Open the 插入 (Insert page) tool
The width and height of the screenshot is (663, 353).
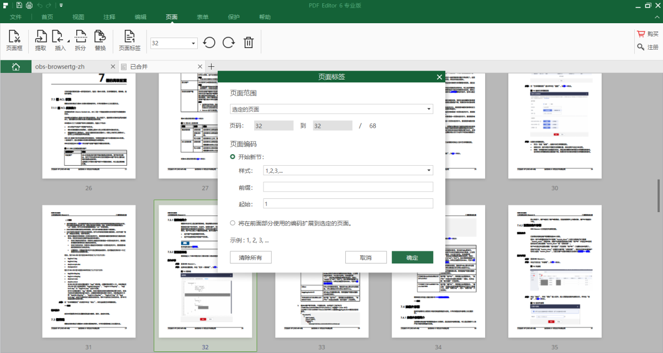(x=59, y=40)
